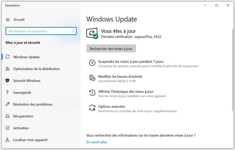Minimize the Paramètres window
235x150 pixels.
[x=205, y=5]
